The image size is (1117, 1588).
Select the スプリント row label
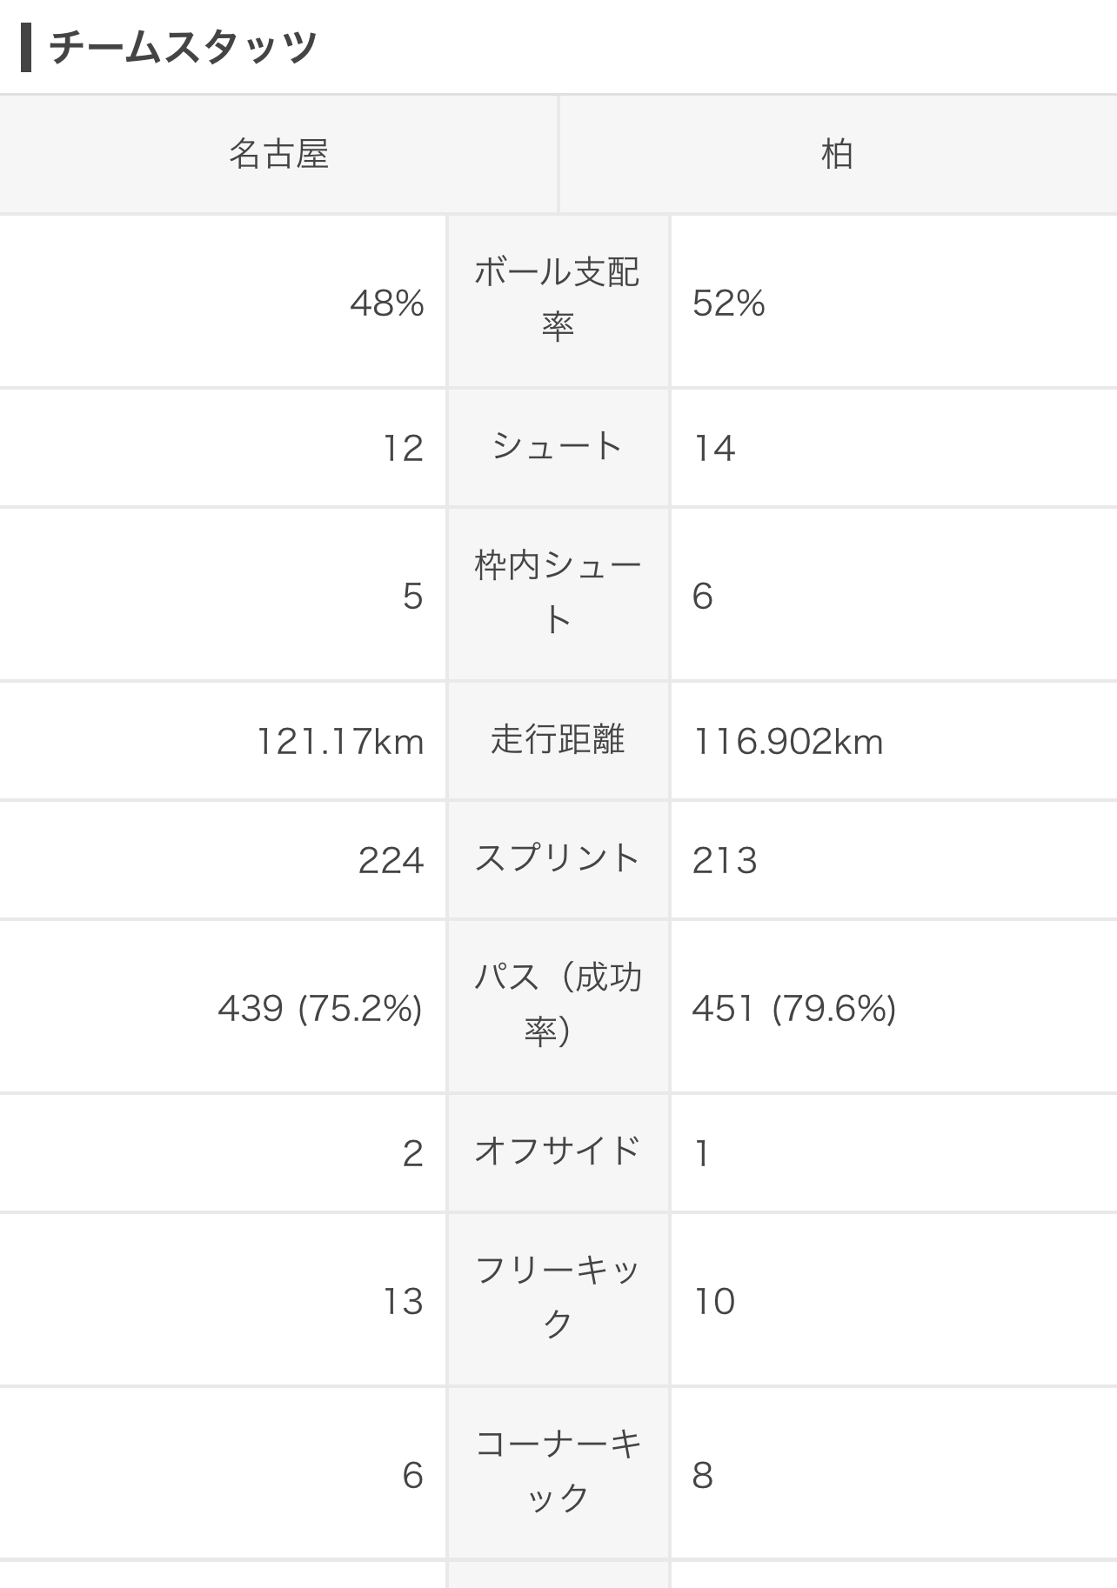pyautogui.click(x=558, y=859)
